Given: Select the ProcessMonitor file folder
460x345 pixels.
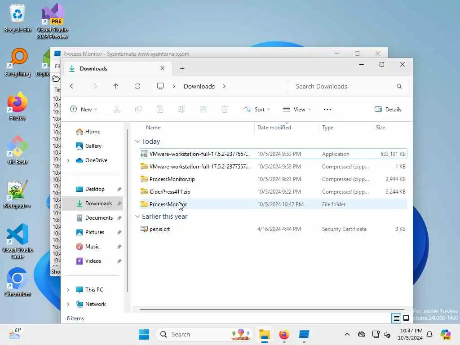Looking at the screenshot, I should point(273,204).
